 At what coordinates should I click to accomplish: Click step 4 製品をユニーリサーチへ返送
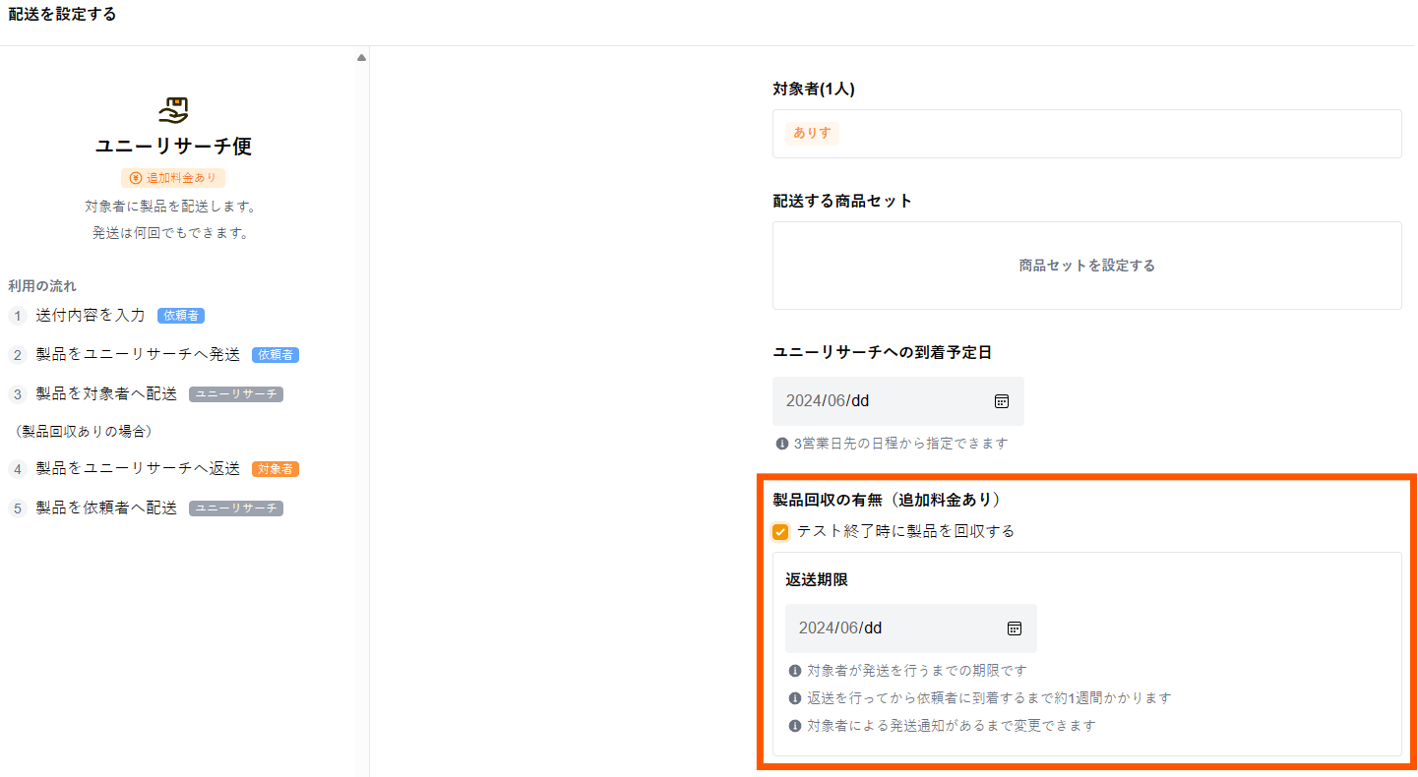click(x=138, y=469)
